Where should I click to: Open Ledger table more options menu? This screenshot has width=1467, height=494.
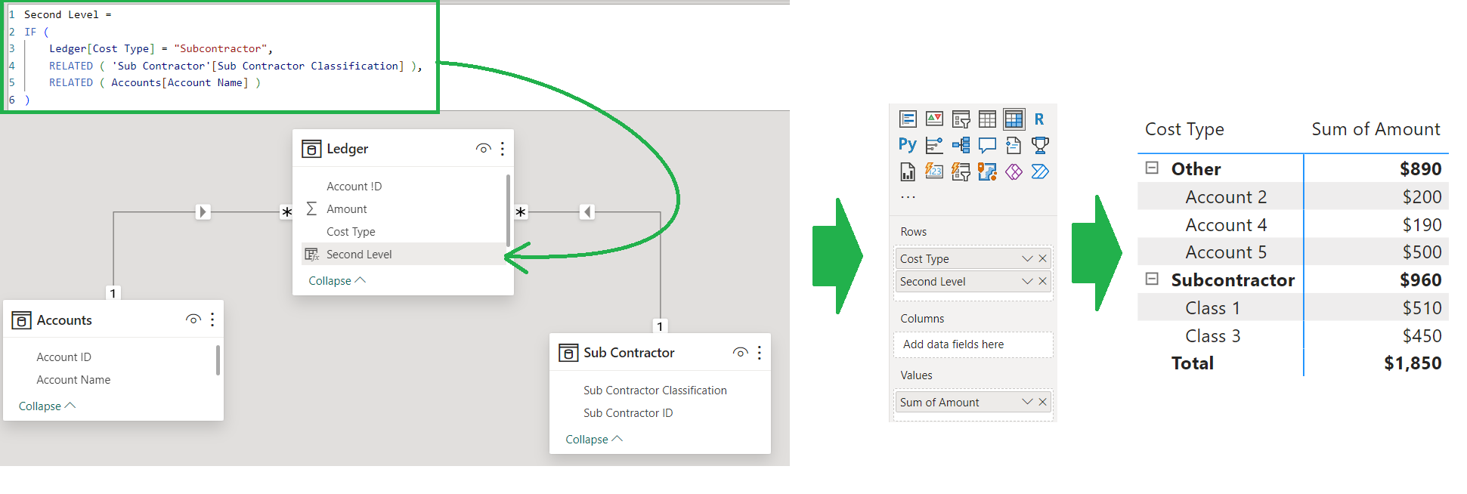(503, 149)
